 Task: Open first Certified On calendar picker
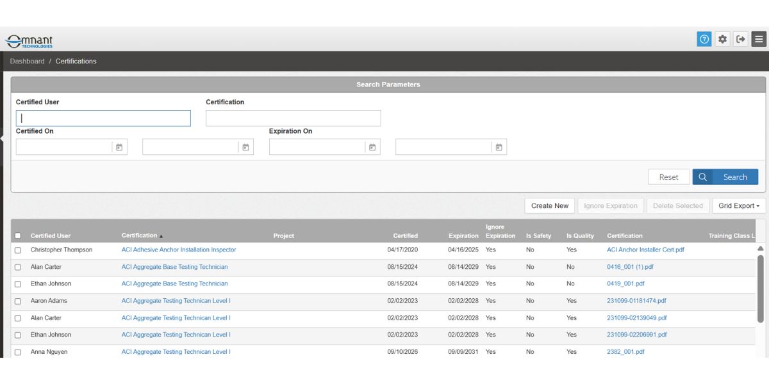[119, 147]
